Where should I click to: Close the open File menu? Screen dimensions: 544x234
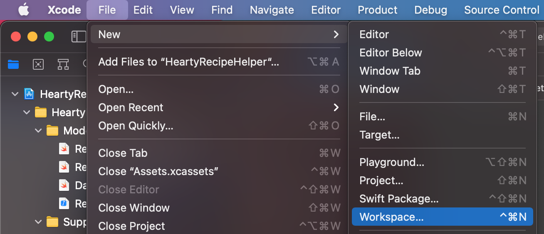pyautogui.click(x=107, y=10)
